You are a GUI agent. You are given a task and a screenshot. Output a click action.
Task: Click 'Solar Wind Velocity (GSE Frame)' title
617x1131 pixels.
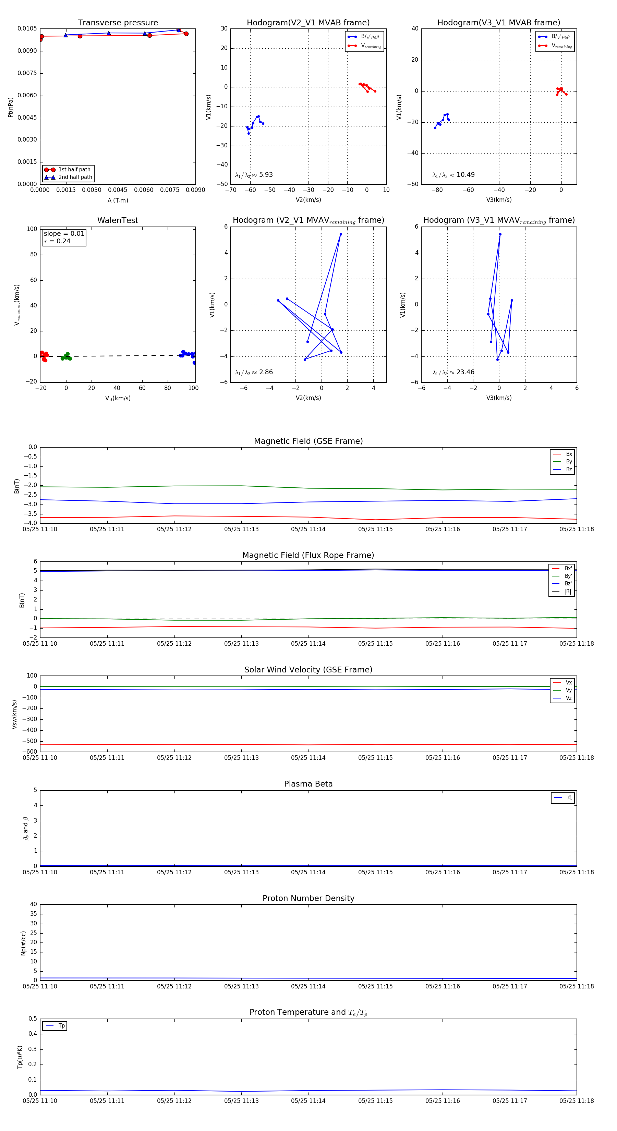click(x=308, y=670)
